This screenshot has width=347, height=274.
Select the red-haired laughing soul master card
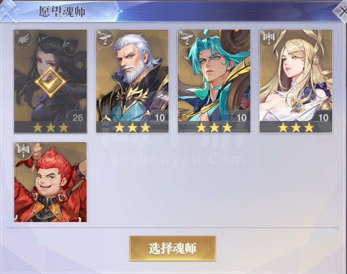[50, 182]
